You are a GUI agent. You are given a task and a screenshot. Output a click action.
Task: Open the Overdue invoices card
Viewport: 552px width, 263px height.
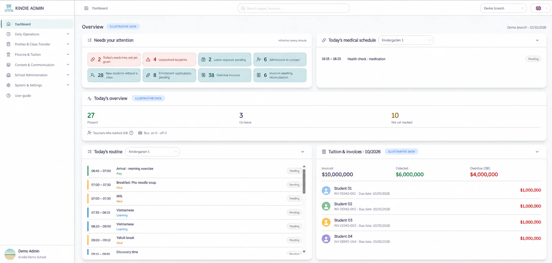tap(225, 75)
